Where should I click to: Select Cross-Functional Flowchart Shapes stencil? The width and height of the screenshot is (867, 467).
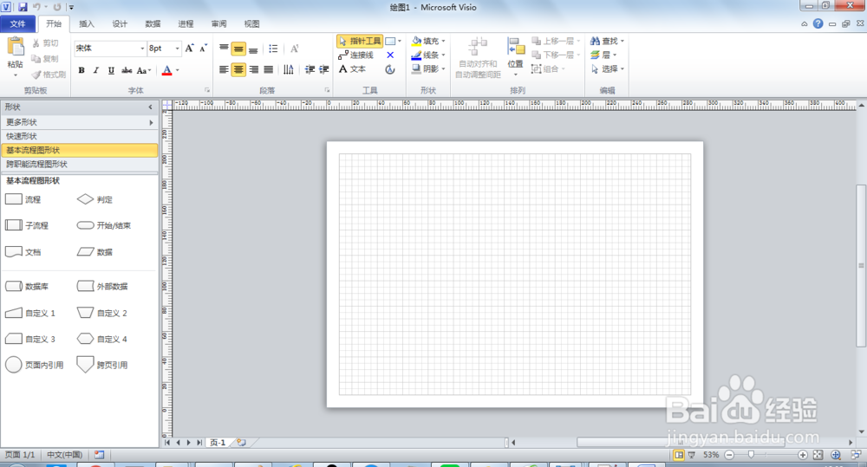(x=79, y=164)
